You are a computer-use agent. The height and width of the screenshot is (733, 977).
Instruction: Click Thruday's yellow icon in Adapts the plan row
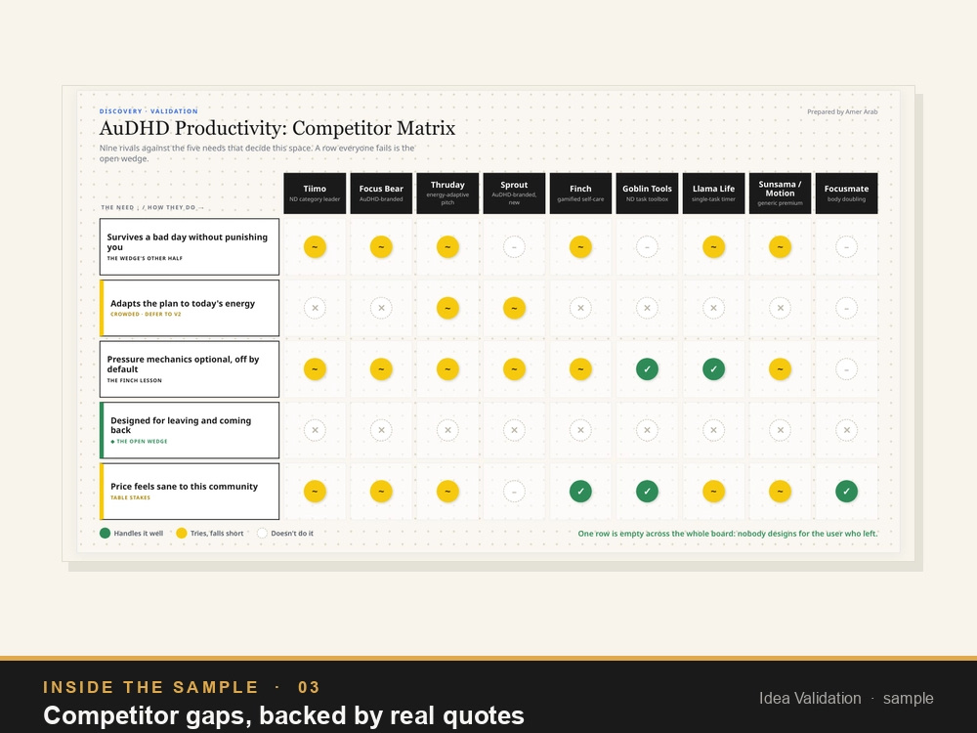[447, 308]
